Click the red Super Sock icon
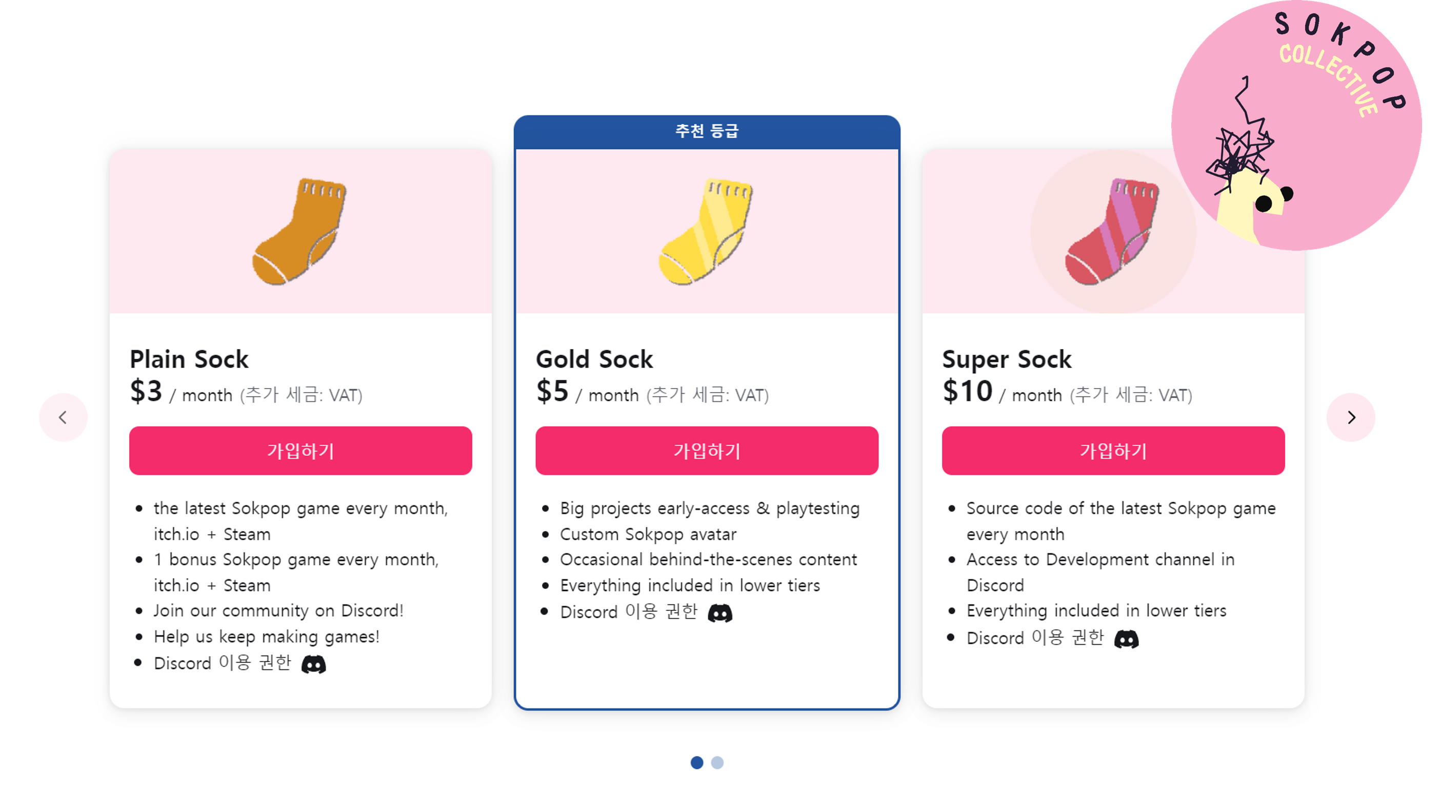The height and width of the screenshot is (796, 1442). click(x=1112, y=231)
